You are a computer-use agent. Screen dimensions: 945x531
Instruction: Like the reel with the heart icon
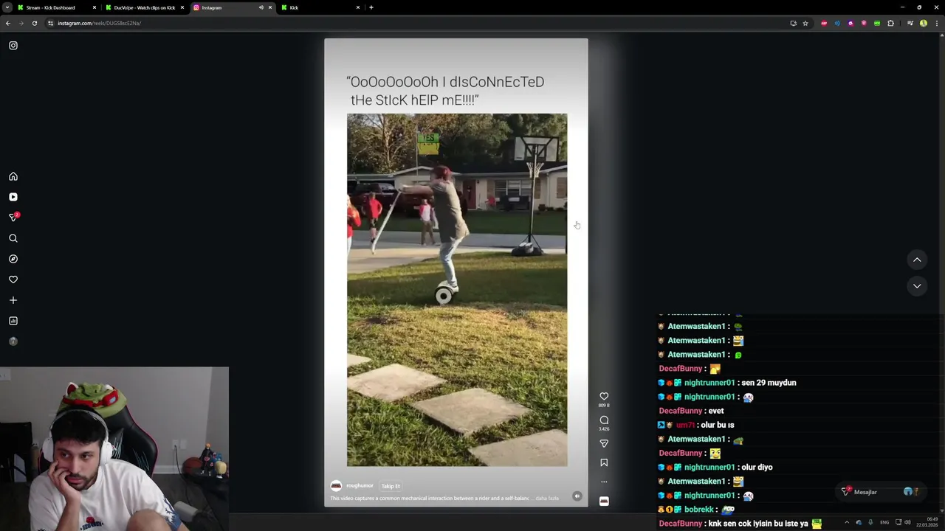[x=604, y=396]
